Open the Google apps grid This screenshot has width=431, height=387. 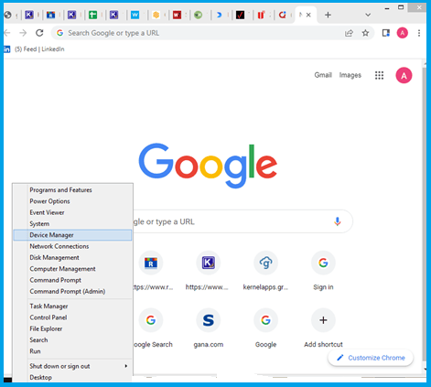point(379,75)
